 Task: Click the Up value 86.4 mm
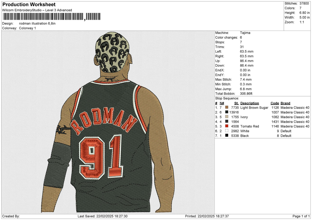246,61
